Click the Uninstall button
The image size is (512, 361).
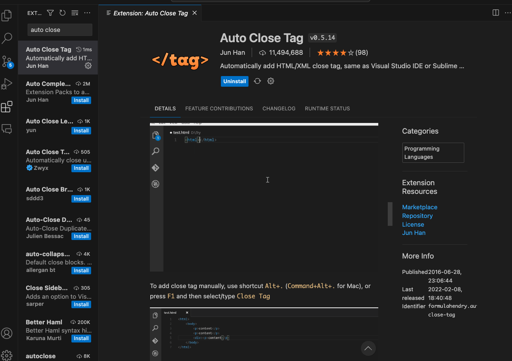(x=235, y=81)
